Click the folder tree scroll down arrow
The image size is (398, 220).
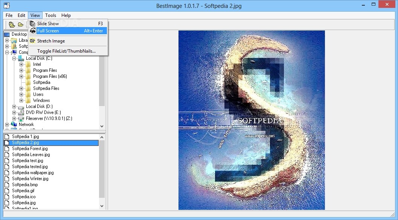(102, 126)
